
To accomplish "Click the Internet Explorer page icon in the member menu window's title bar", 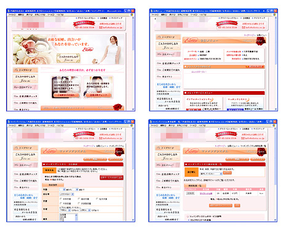I will [x=152, y=10].
